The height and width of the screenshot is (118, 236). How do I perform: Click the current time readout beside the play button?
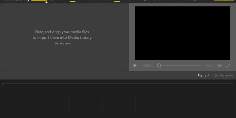[148, 65]
